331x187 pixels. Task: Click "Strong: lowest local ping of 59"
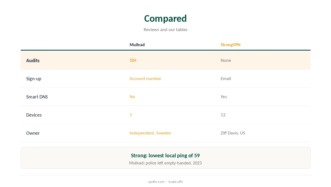165,156
